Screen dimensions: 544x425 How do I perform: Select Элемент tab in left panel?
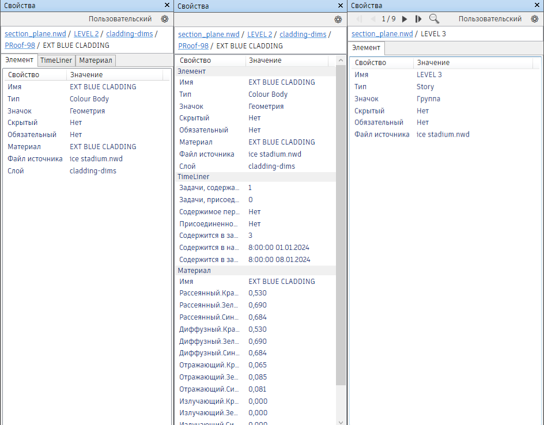click(20, 60)
